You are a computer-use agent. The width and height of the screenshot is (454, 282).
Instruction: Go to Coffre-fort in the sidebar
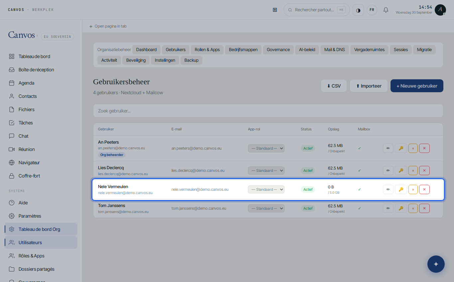(x=41, y=176)
